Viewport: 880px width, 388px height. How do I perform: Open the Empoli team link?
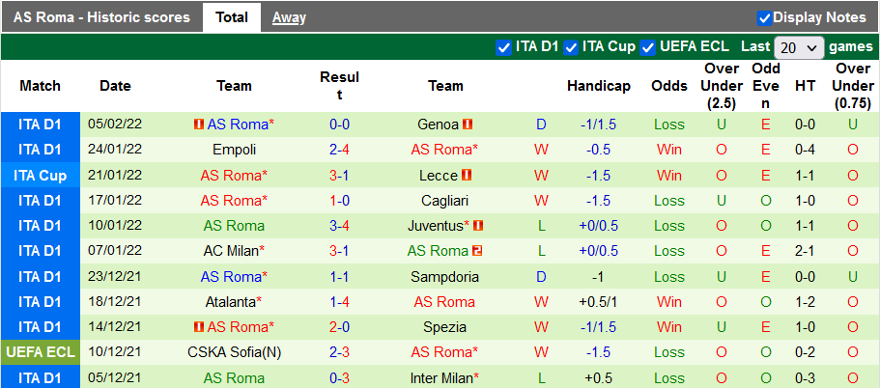(x=235, y=150)
